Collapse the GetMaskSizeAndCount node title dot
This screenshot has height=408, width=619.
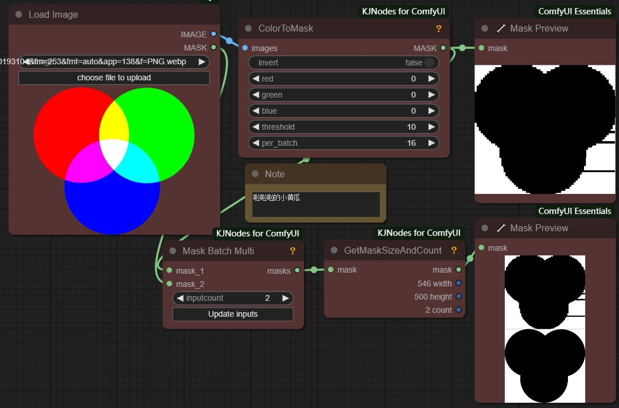coord(334,250)
